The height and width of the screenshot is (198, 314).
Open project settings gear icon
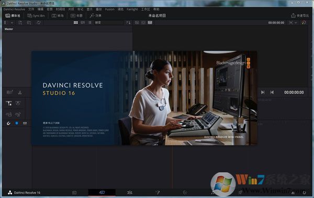(304, 193)
